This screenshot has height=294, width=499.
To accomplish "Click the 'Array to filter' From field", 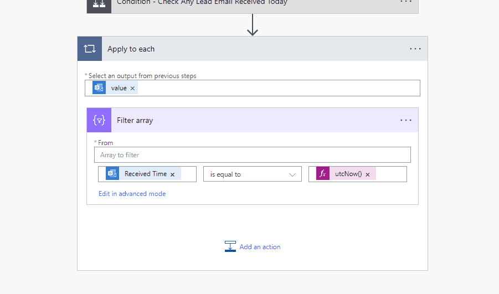I will click(x=253, y=155).
